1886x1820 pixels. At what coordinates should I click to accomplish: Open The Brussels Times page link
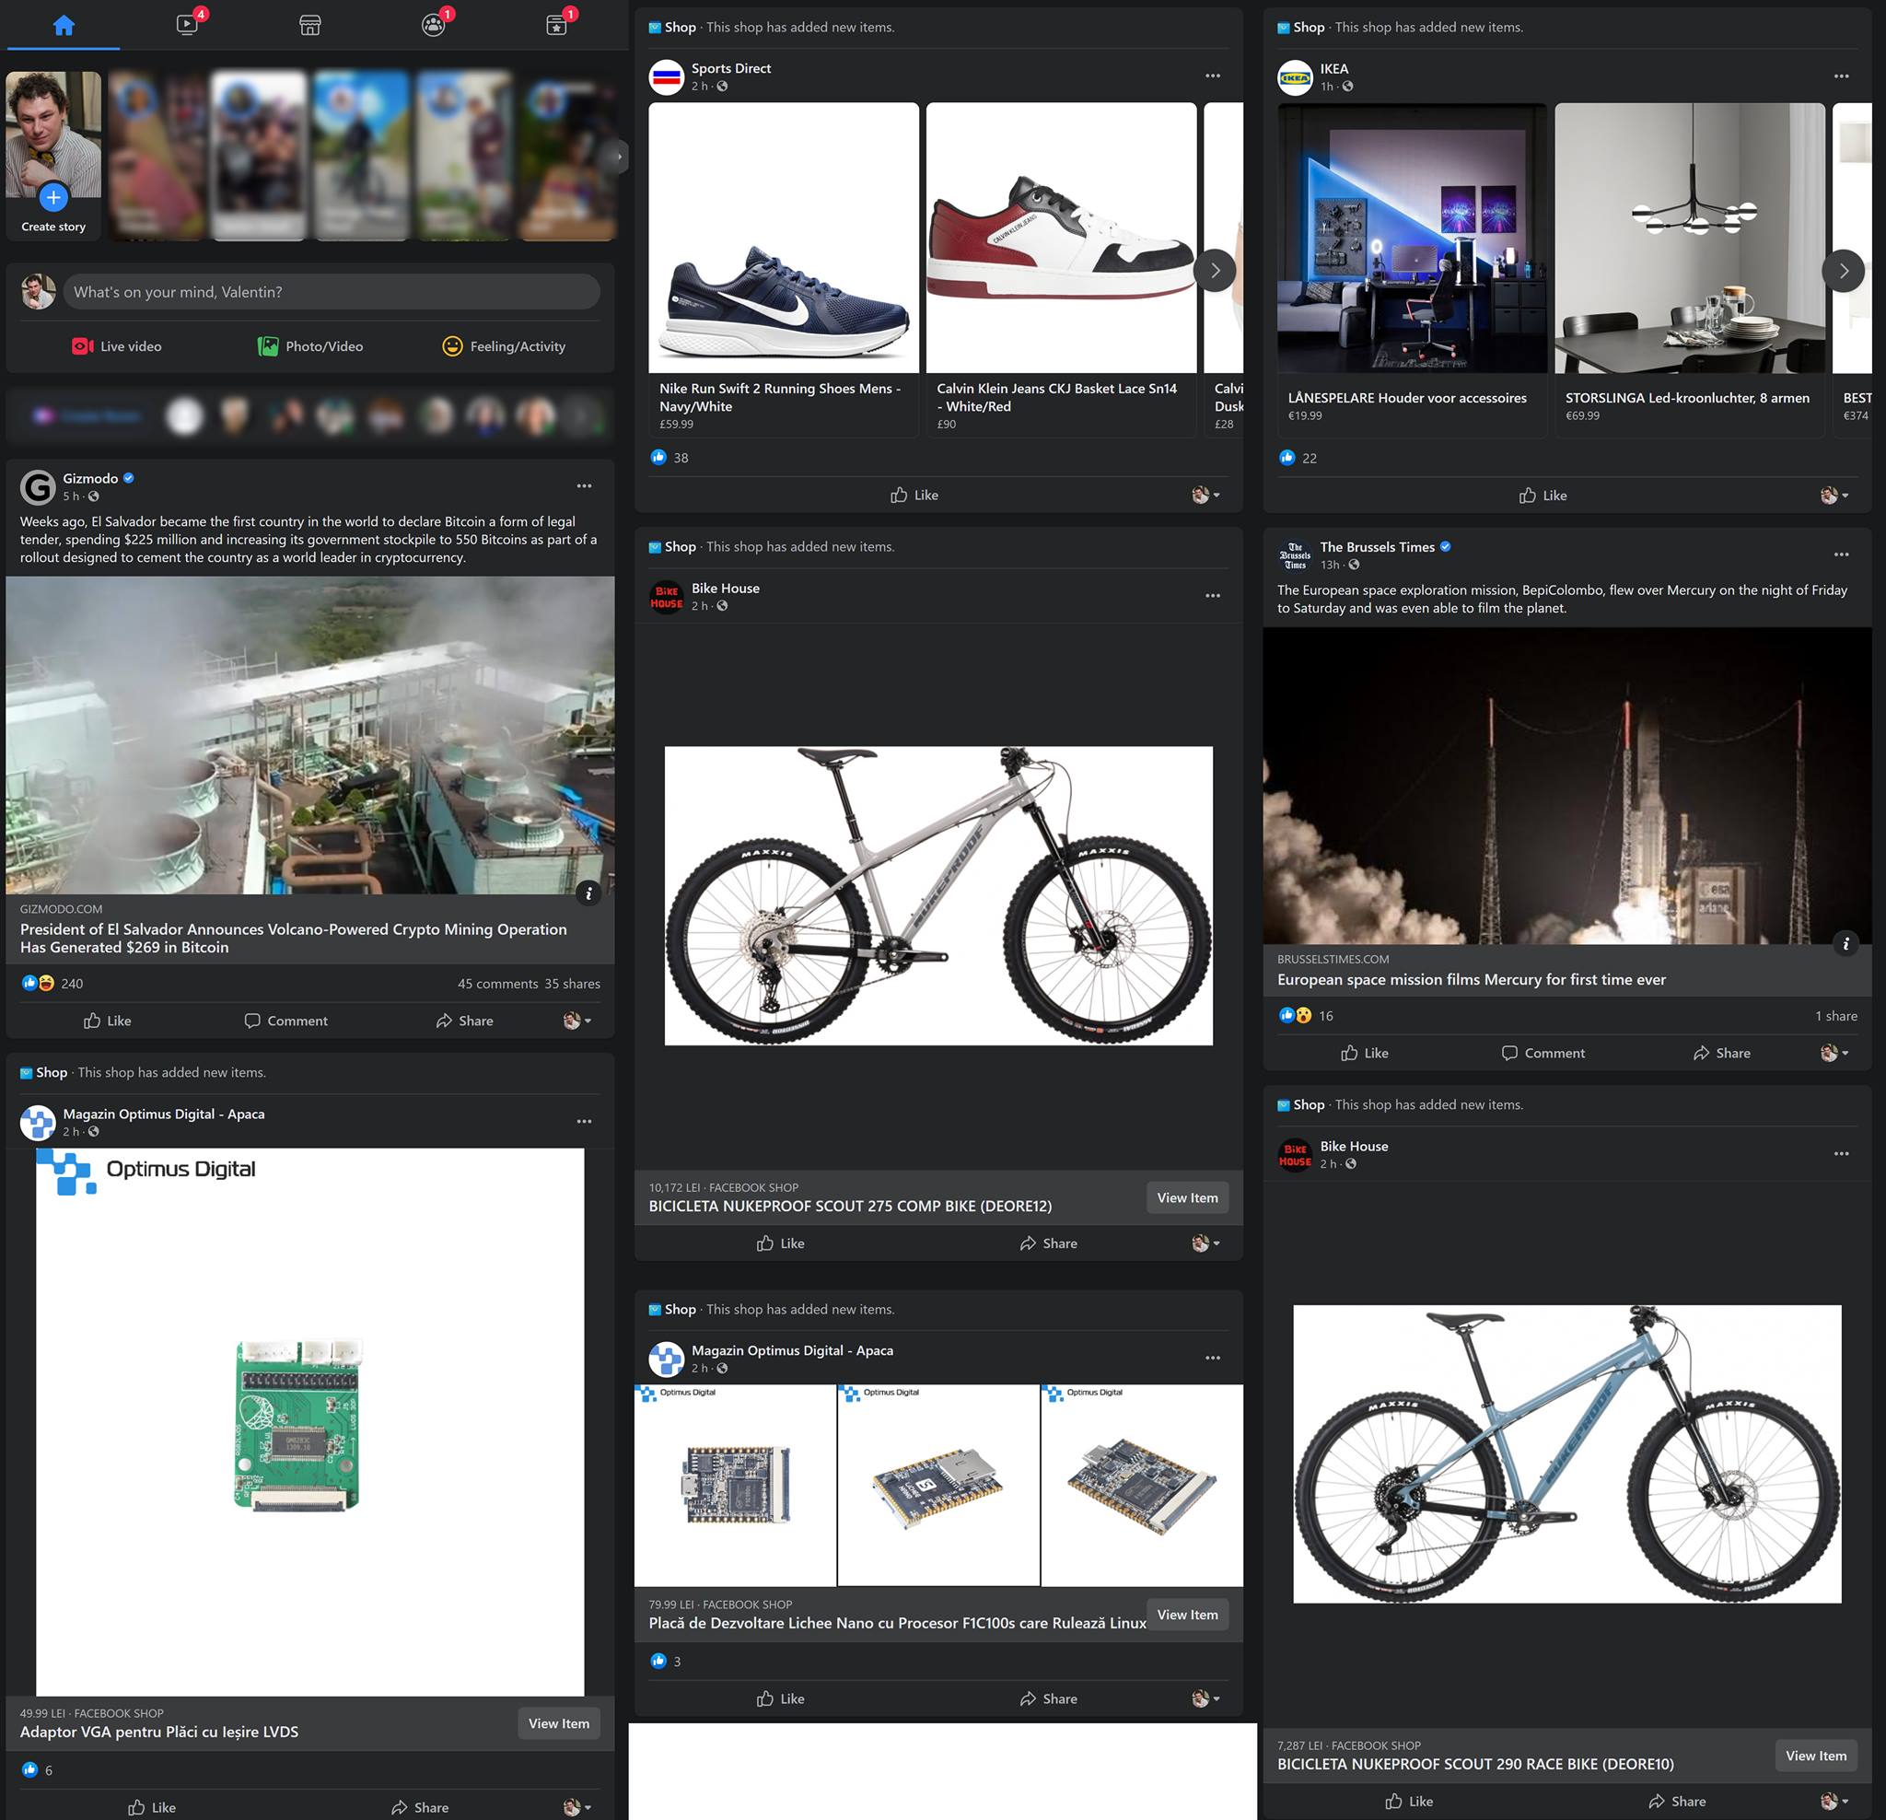point(1377,547)
